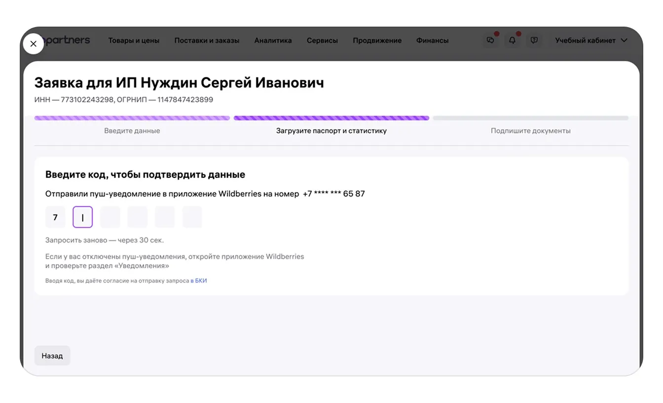The height and width of the screenshot is (403, 663).
Task: Open the chat messages icon
Action: 490,40
